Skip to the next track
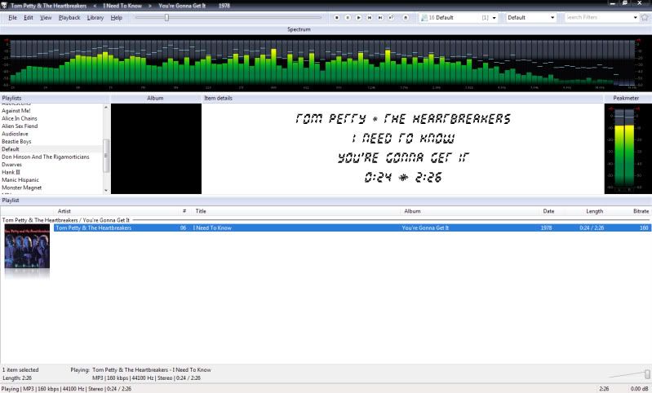The height and width of the screenshot is (393, 652). [x=380, y=17]
